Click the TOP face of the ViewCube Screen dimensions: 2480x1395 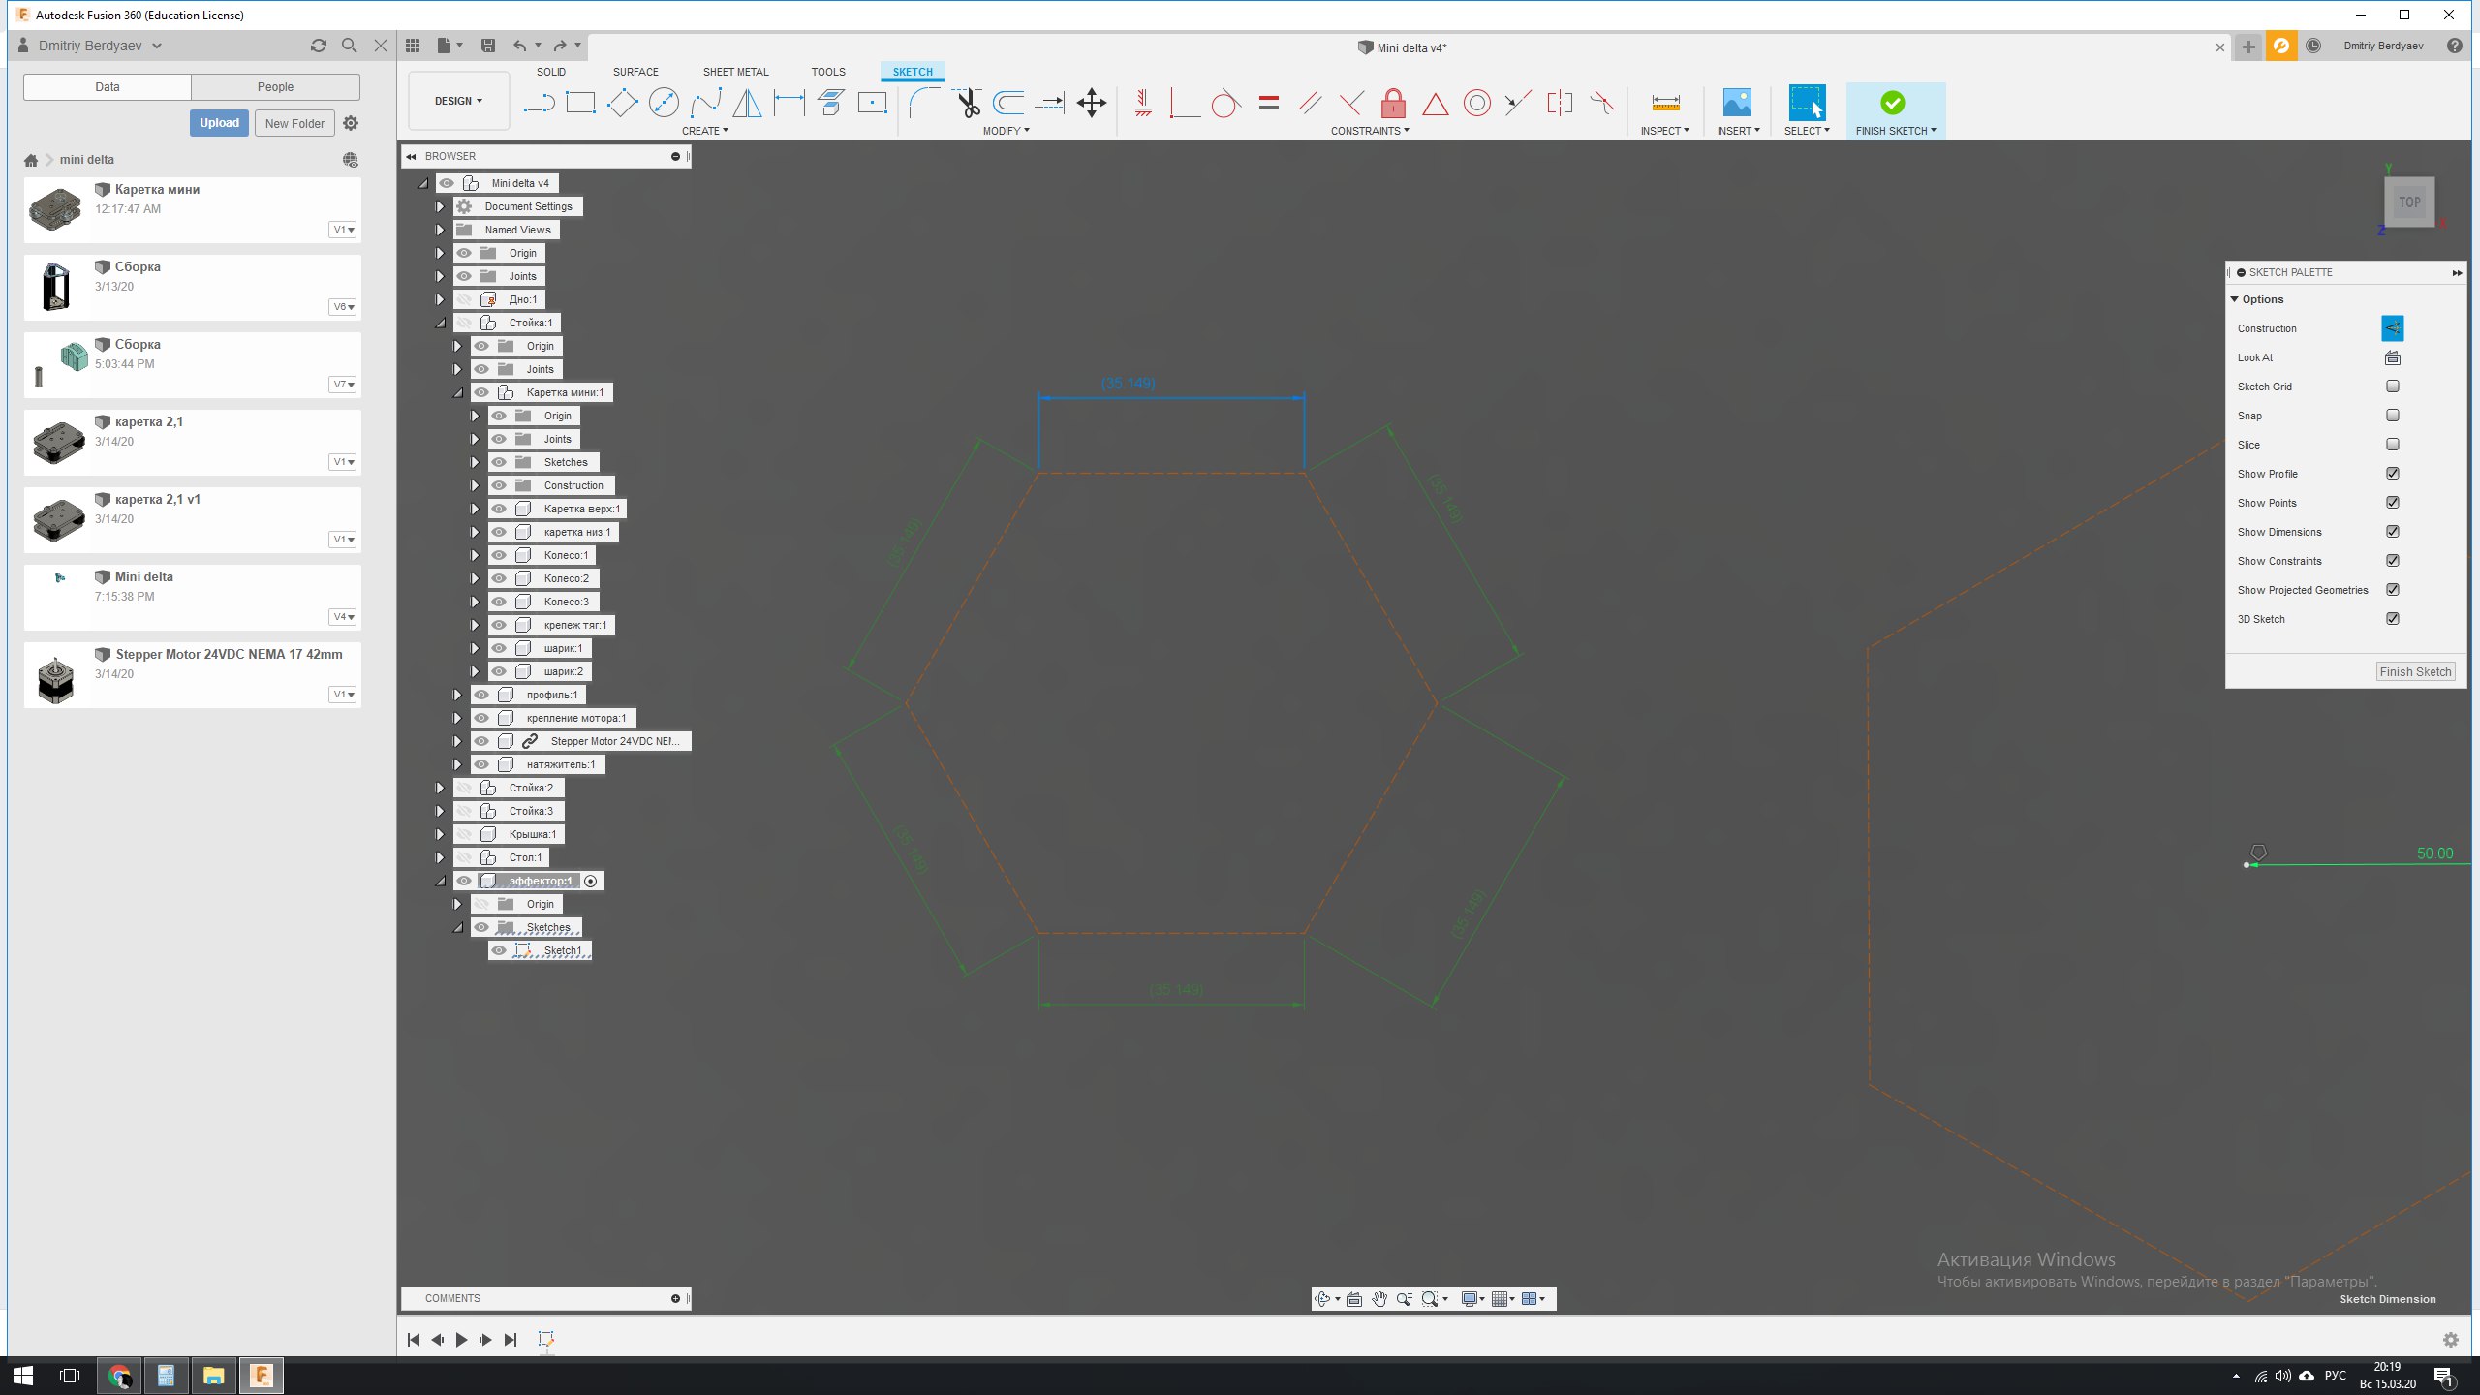click(x=2409, y=202)
